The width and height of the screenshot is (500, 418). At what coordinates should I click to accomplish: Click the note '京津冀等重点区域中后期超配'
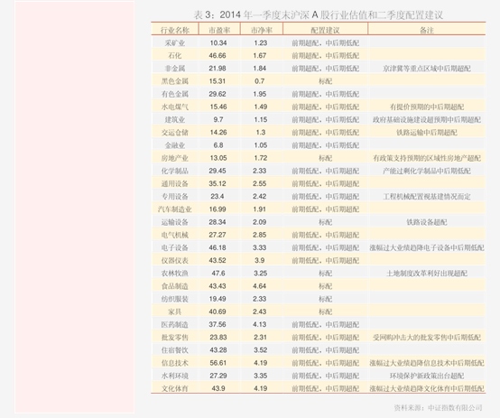(x=427, y=69)
